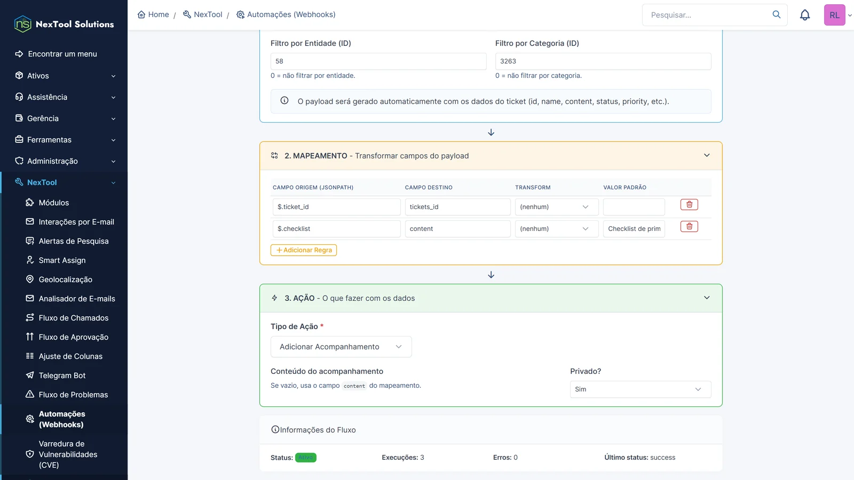Collapse the NexTool sidebar menu
The image size is (854, 480).
coord(64,182)
